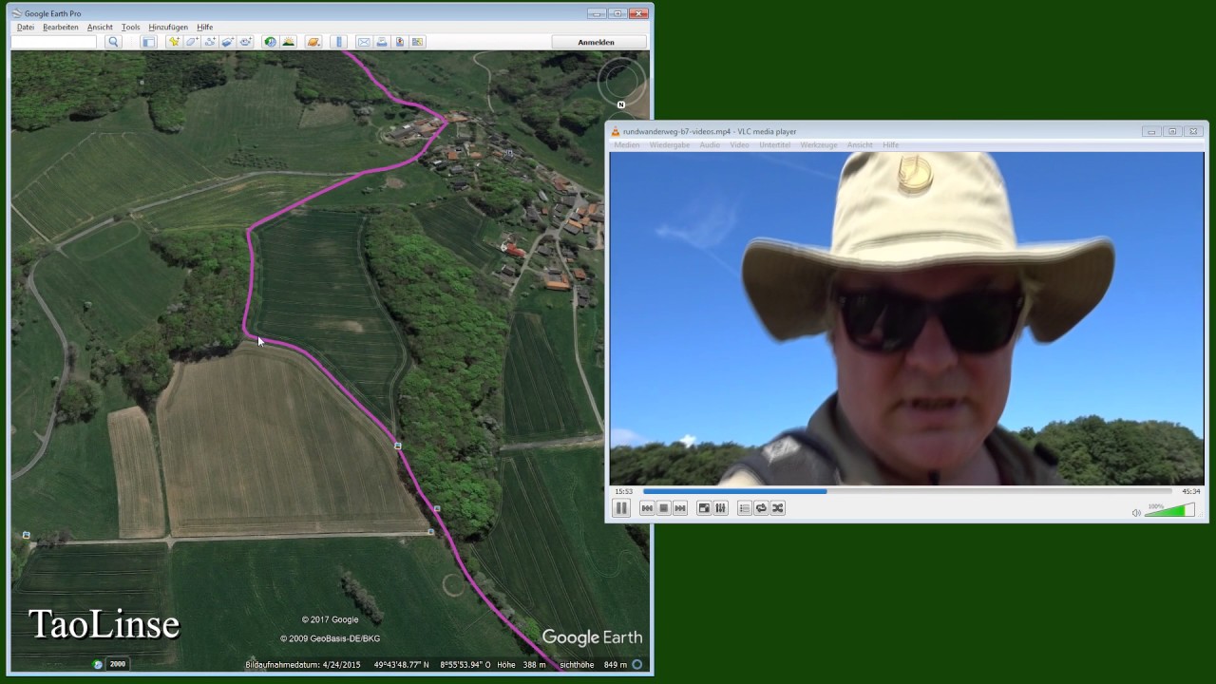Screen dimensions: 1216x684
Task: Open the Wiedergabe menu in VLC
Action: coord(670,144)
